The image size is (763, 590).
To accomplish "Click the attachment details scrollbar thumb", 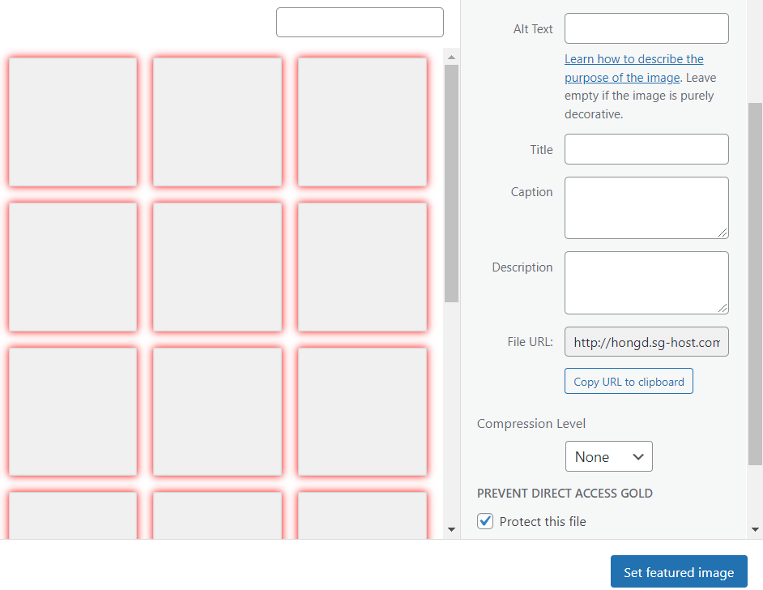I will (x=755, y=284).
